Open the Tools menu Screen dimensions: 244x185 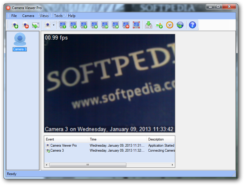pyautogui.click(x=58, y=16)
